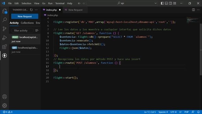The width and height of the screenshot is (202, 114).
Task: Close the unsaved index.php tab dot
Action: coord(60,10)
